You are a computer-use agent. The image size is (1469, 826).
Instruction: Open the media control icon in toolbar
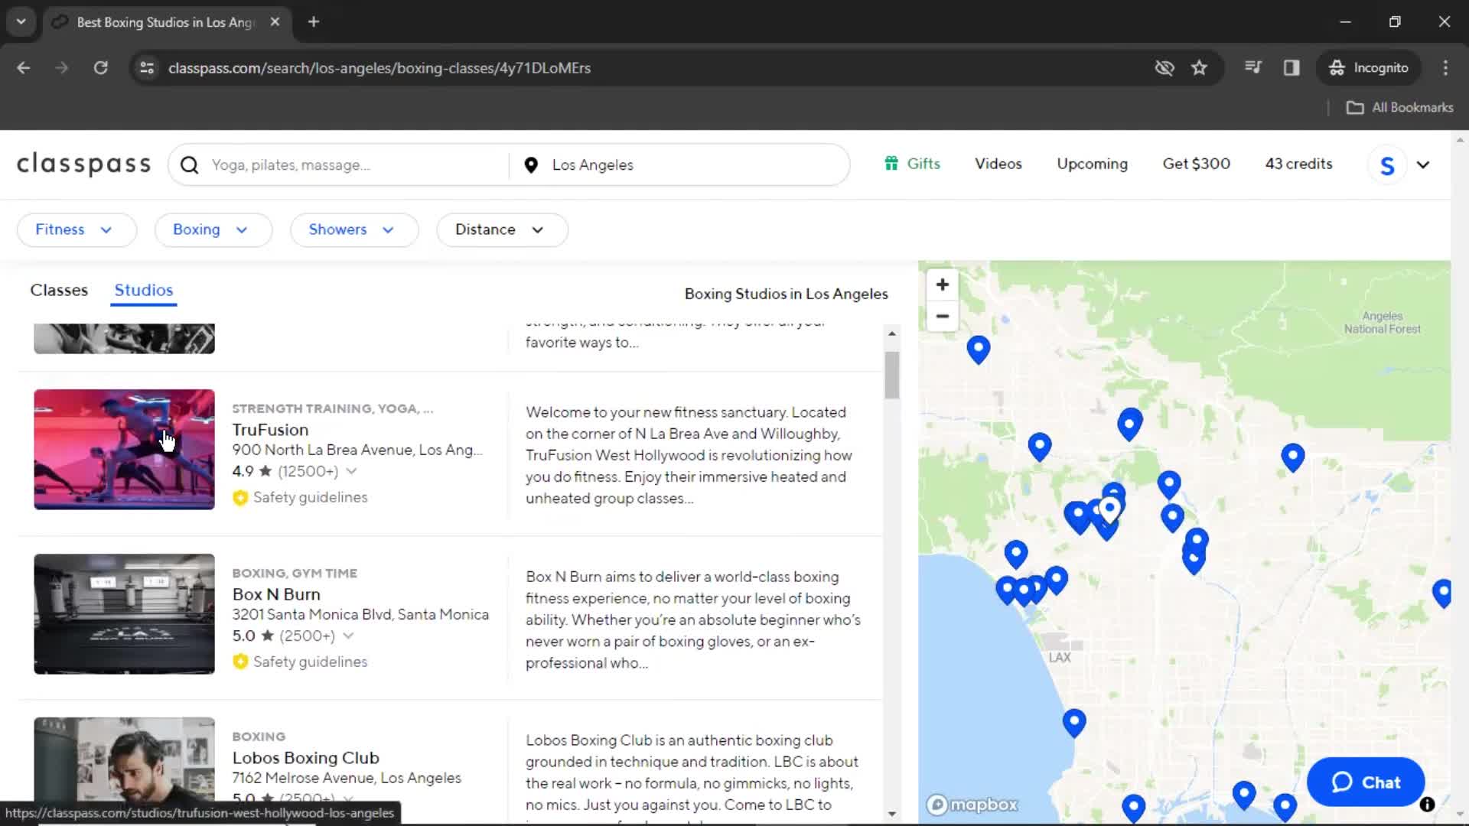pyautogui.click(x=1252, y=68)
